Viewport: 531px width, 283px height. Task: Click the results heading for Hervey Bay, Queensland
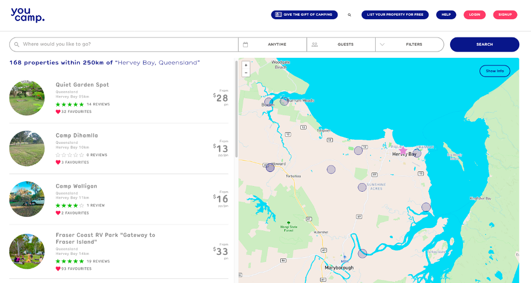[x=105, y=63]
